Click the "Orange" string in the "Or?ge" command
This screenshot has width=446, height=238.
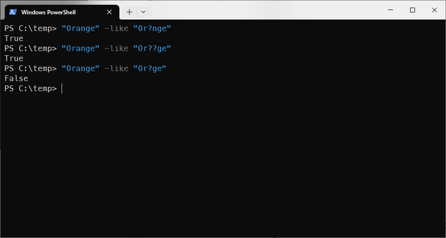point(81,69)
